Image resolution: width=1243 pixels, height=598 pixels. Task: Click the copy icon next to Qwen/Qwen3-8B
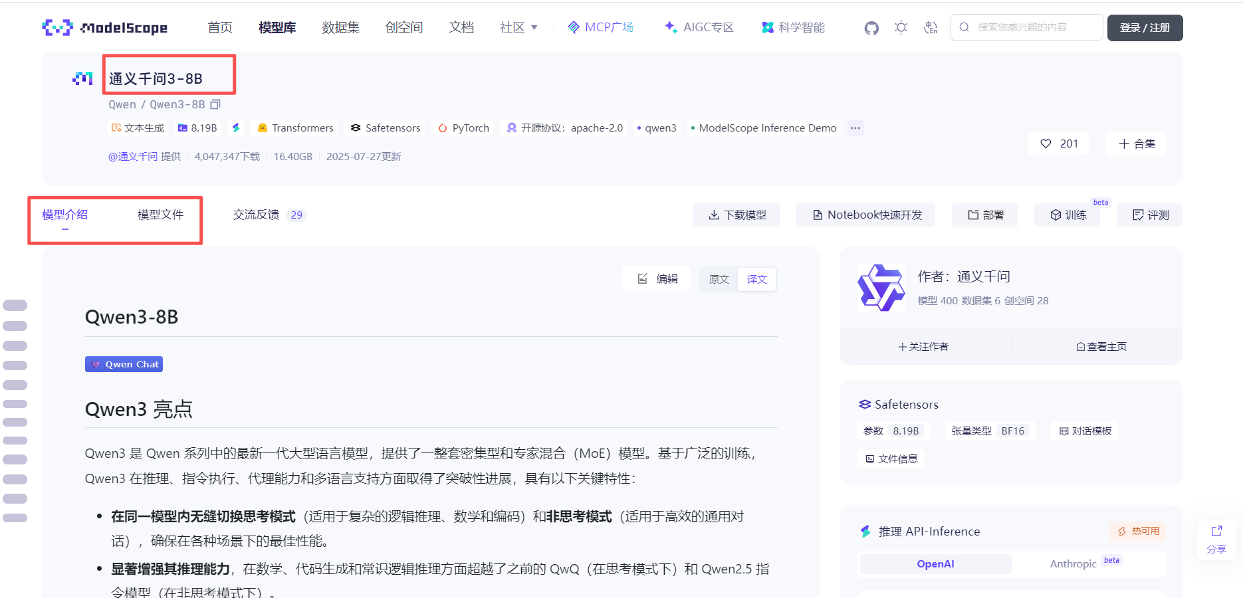(215, 104)
